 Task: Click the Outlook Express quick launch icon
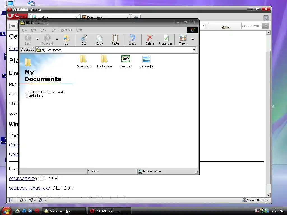pyautogui.click(x=30, y=211)
